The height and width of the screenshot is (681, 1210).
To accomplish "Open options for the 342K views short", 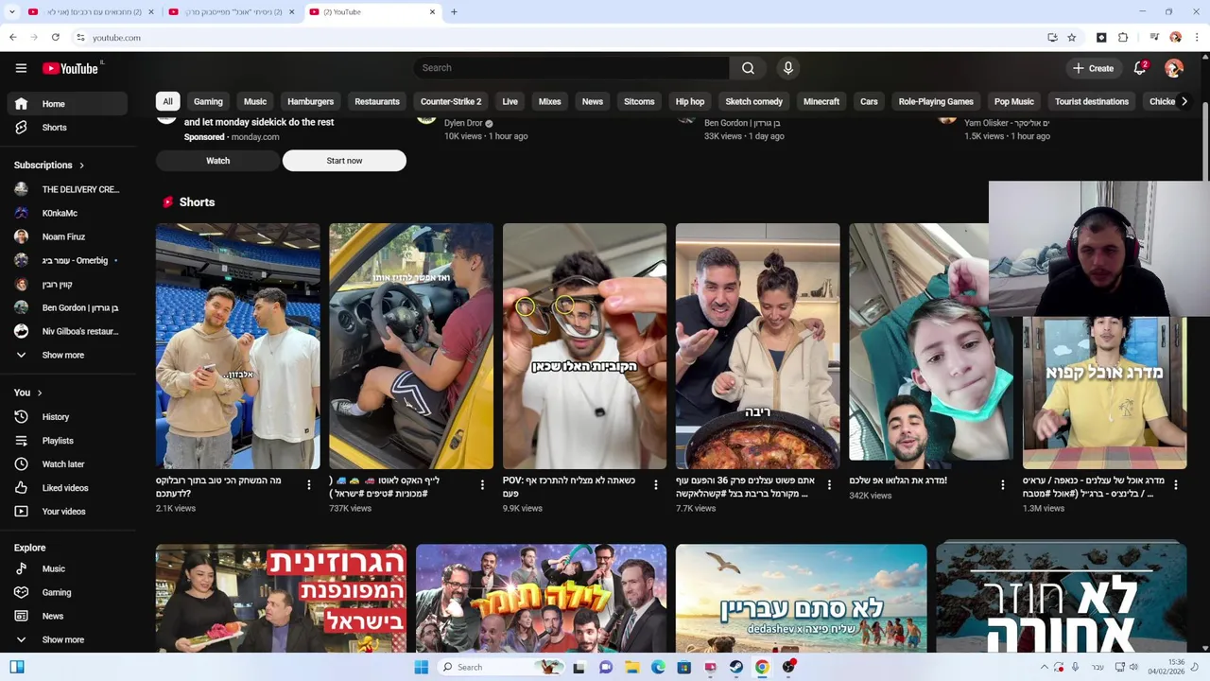I will click(1003, 485).
